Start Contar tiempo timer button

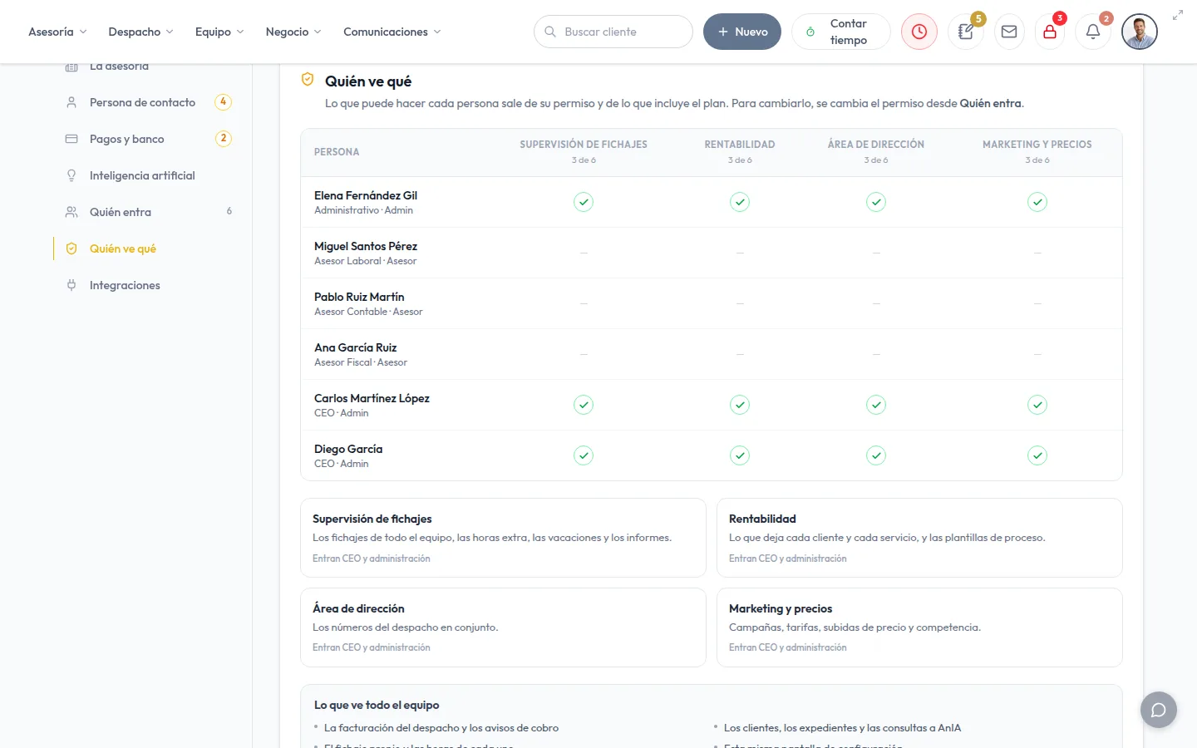click(x=841, y=32)
